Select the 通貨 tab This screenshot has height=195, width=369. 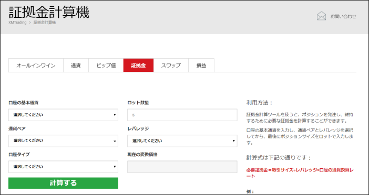pos(76,65)
